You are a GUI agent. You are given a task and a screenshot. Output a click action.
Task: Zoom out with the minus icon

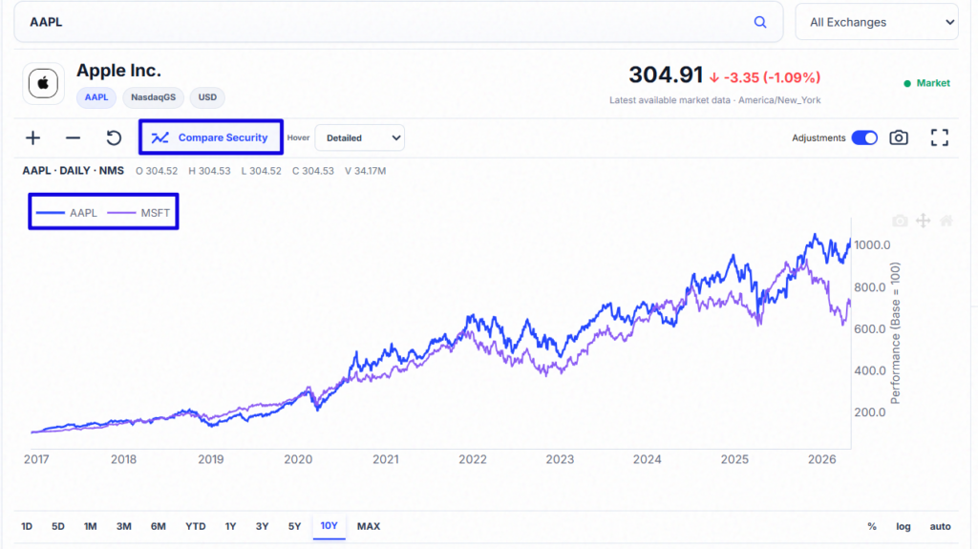click(73, 137)
